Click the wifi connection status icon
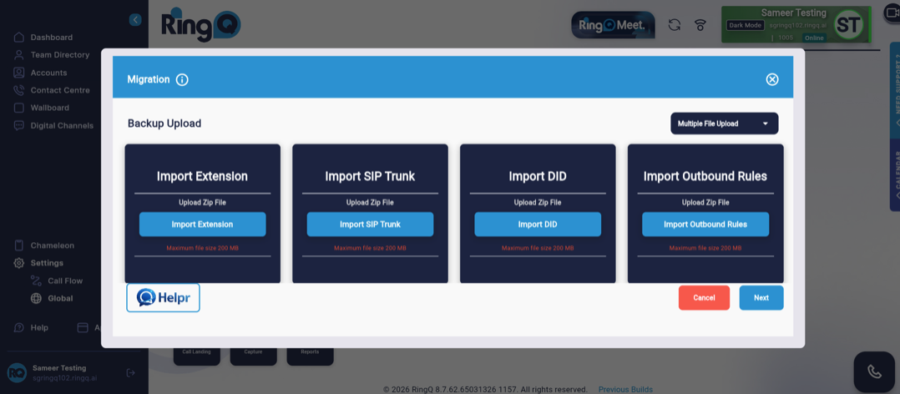900x394 pixels. coord(700,25)
